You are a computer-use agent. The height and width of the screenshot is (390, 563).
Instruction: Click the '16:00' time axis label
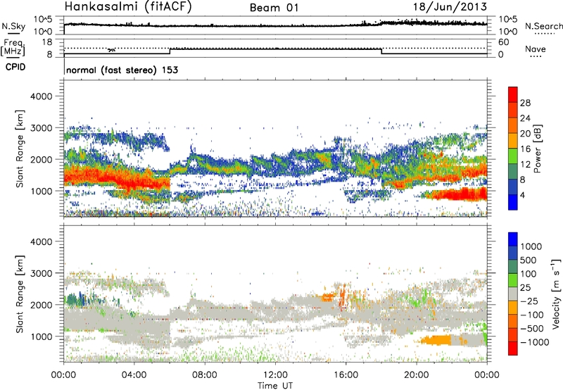click(x=346, y=375)
